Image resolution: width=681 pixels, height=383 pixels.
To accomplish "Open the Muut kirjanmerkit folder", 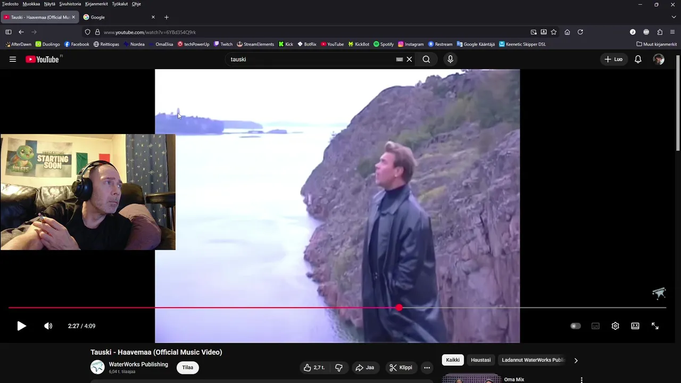I will coord(657,44).
